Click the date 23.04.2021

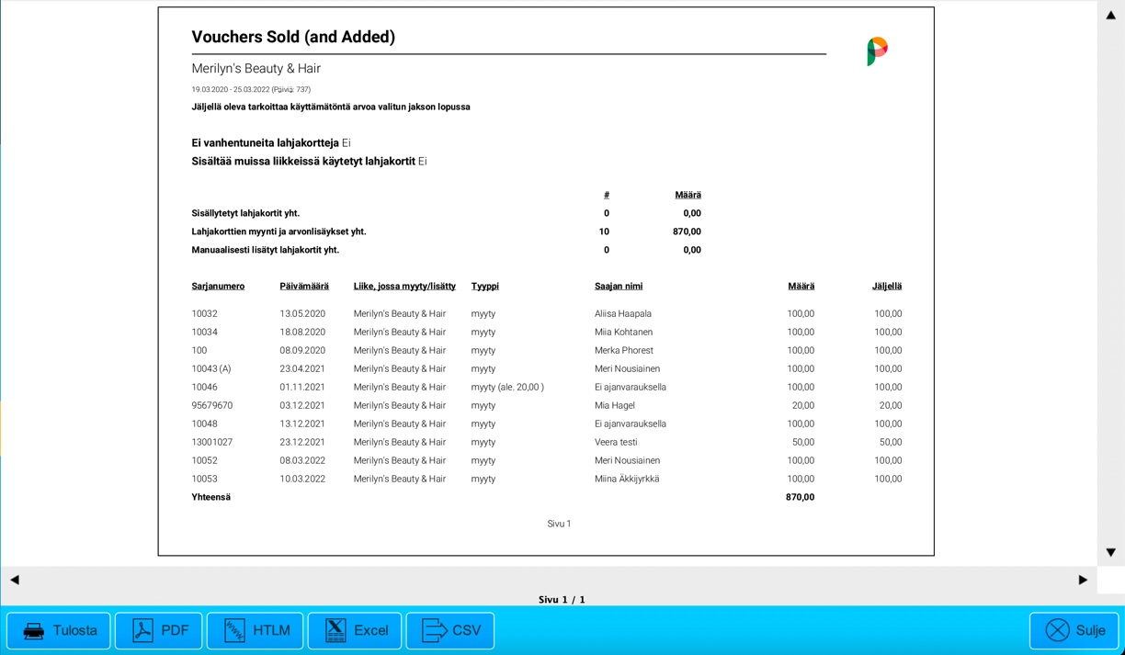point(302,369)
